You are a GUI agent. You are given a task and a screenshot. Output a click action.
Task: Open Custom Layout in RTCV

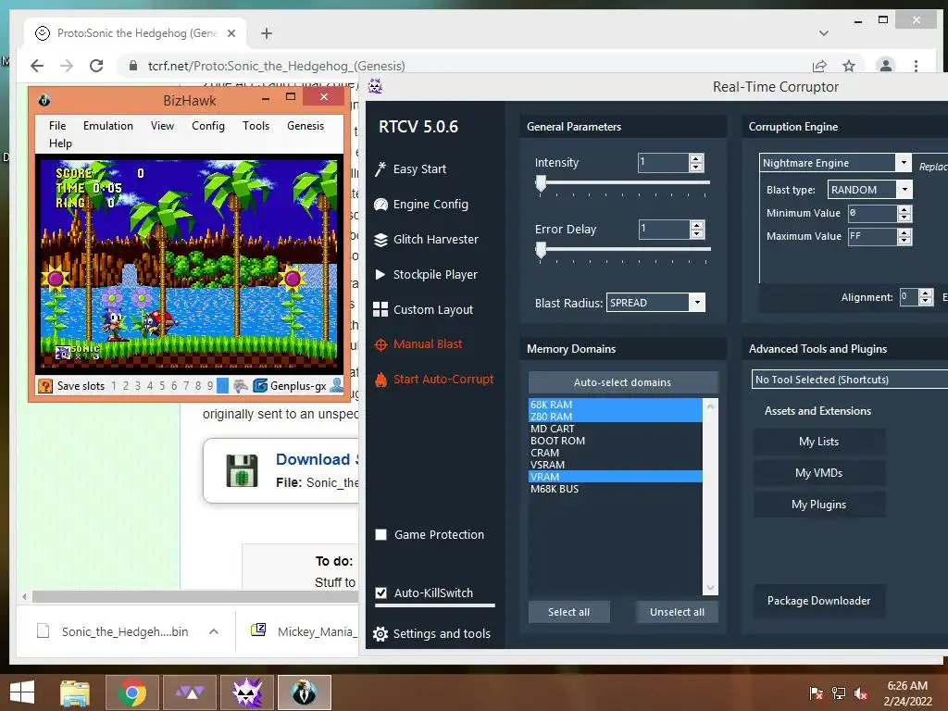point(424,309)
